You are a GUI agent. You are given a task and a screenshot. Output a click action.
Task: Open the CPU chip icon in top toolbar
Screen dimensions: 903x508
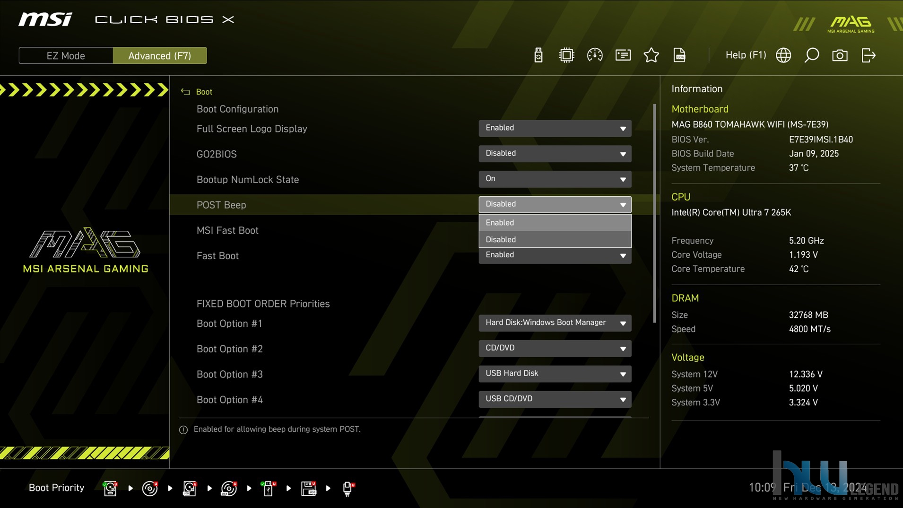point(566,55)
